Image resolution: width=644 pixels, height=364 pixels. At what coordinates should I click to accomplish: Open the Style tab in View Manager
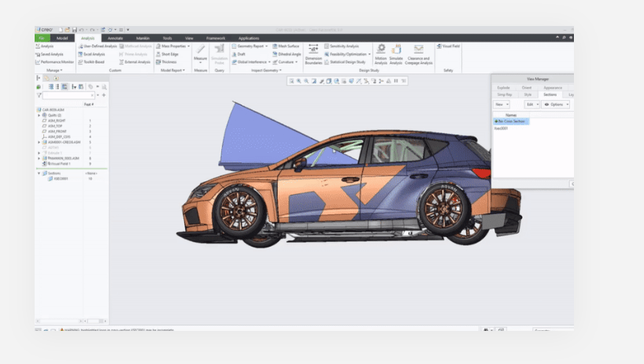tap(527, 95)
